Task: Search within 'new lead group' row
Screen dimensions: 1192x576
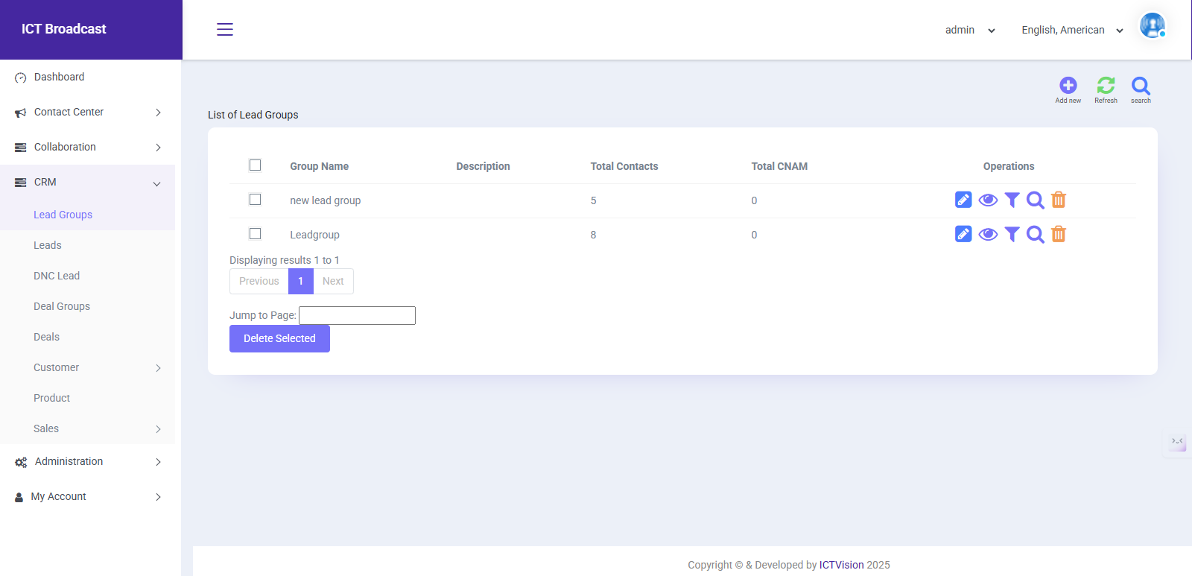Action: (1035, 200)
